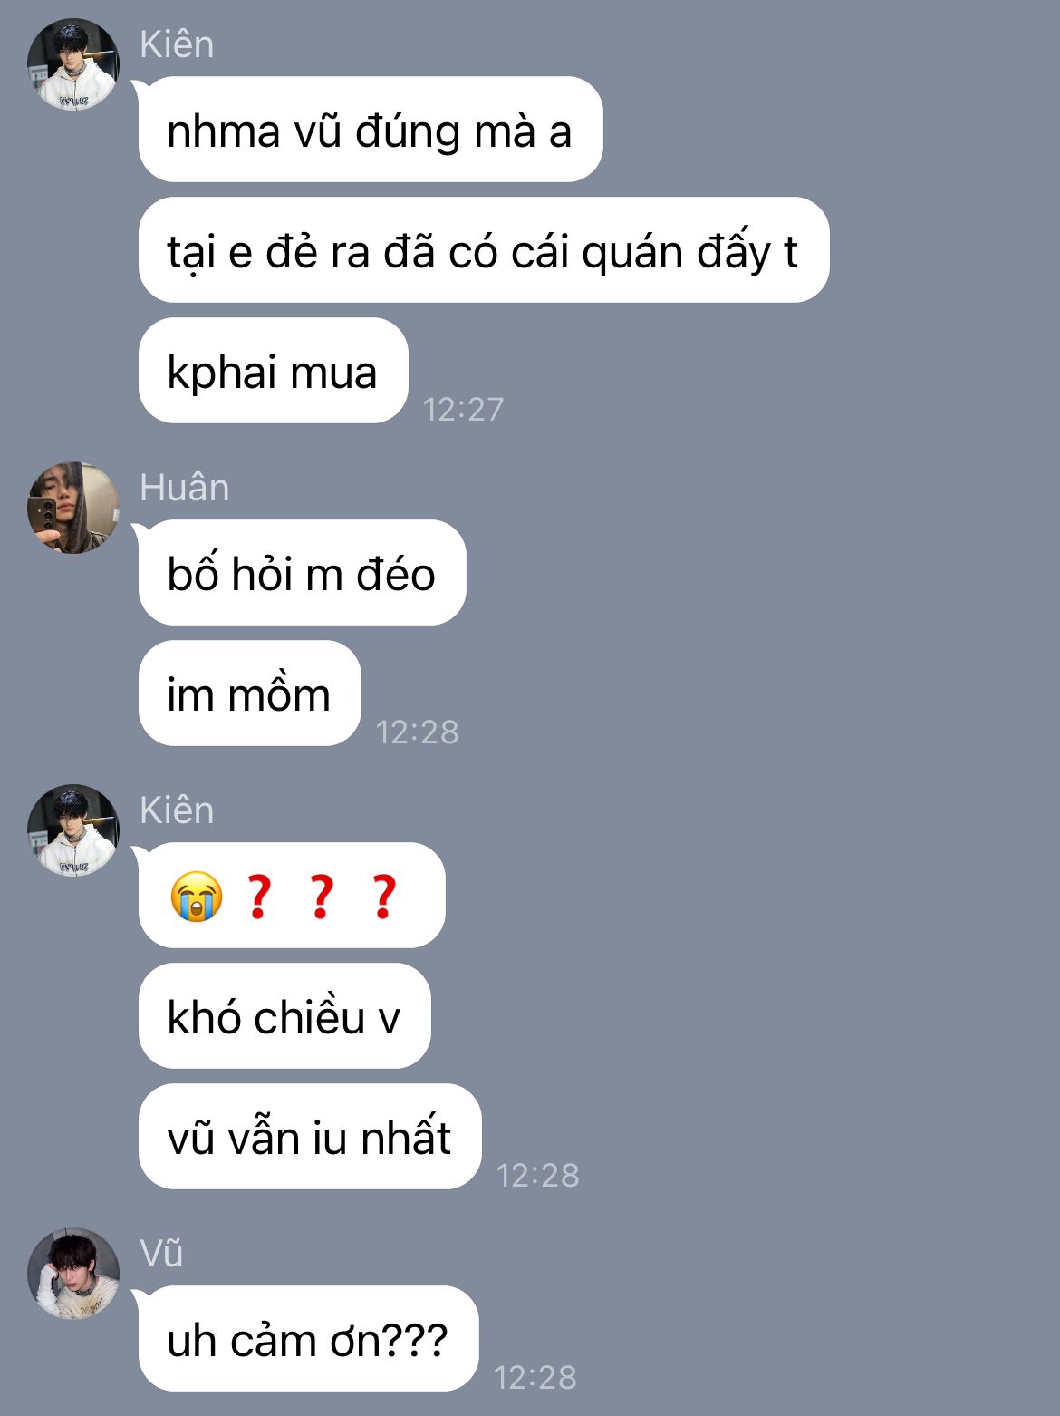
Task: Click the Huân sender name label
Action: pos(185,488)
